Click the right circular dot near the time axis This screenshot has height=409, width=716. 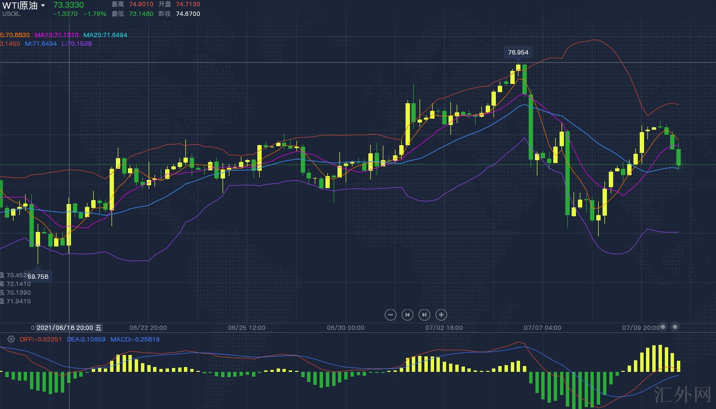click(675, 327)
